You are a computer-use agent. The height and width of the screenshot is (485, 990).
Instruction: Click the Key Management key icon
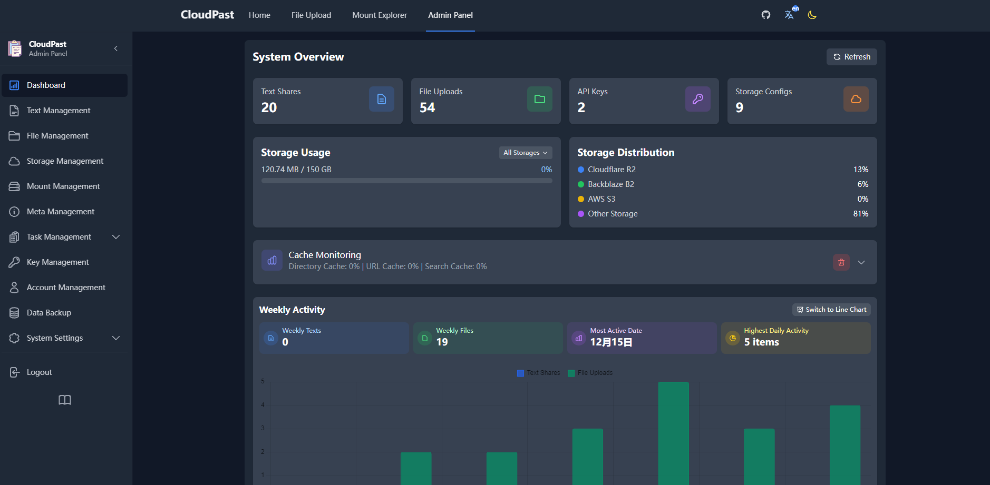[x=14, y=262]
